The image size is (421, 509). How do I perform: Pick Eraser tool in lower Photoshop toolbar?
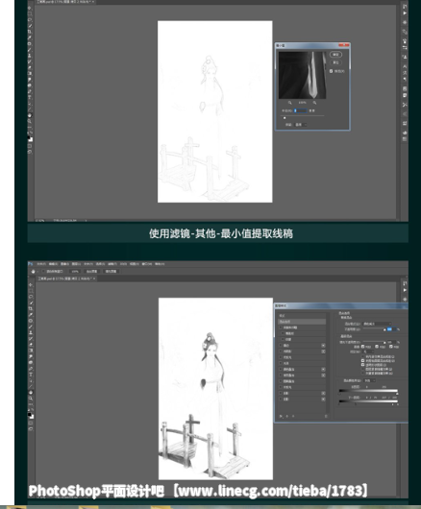coord(31,344)
